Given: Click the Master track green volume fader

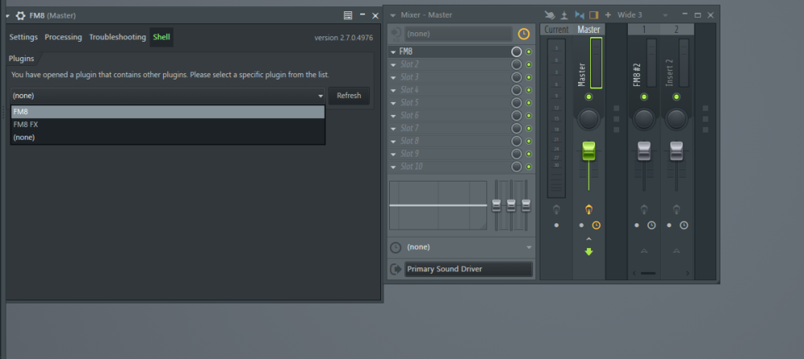Looking at the screenshot, I should (589, 151).
